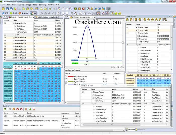Toggle the Serial device filter
Image resolution: width=176 pixels, height=135 pixels.
[x=13, y=13]
